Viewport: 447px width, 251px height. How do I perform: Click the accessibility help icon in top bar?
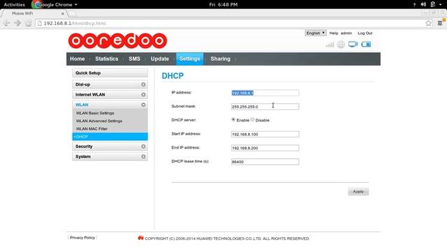[414, 5]
